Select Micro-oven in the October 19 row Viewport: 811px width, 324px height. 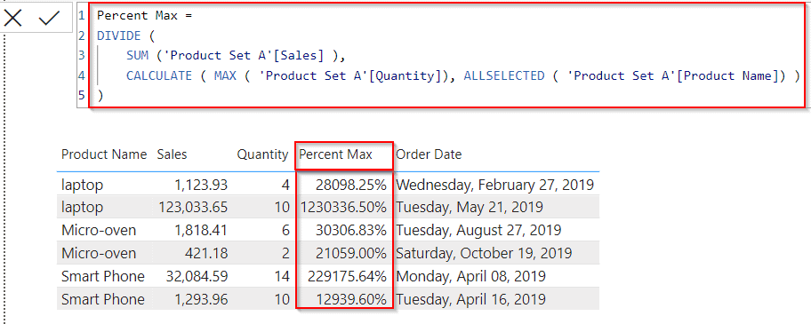[99, 253]
